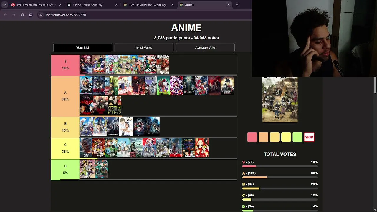Screen dimensions: 377x212
Task: Click the Naruto poster in S tier
Action: (137, 64)
